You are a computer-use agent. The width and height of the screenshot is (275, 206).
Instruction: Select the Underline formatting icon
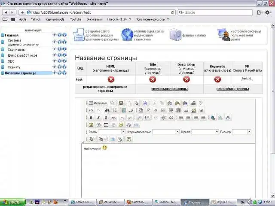106,118
